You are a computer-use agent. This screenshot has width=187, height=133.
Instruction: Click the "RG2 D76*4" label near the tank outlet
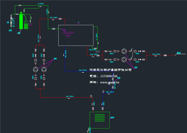(x=94, y=54)
